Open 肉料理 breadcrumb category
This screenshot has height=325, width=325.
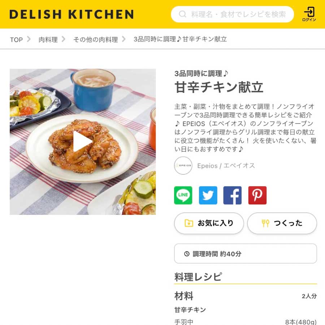[48, 40]
